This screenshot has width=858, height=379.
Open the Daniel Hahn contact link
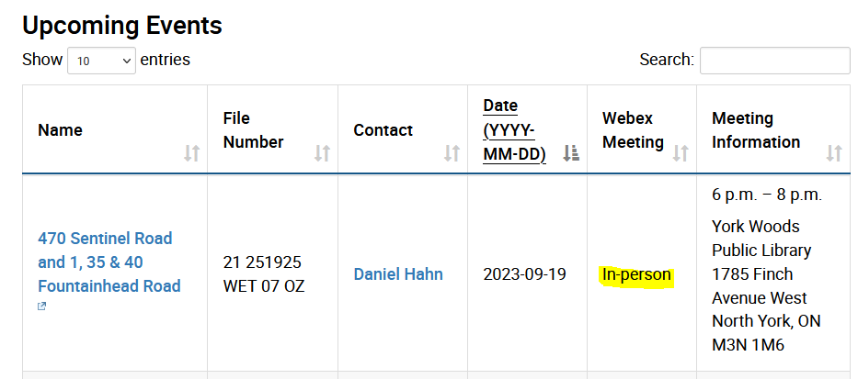tap(398, 274)
